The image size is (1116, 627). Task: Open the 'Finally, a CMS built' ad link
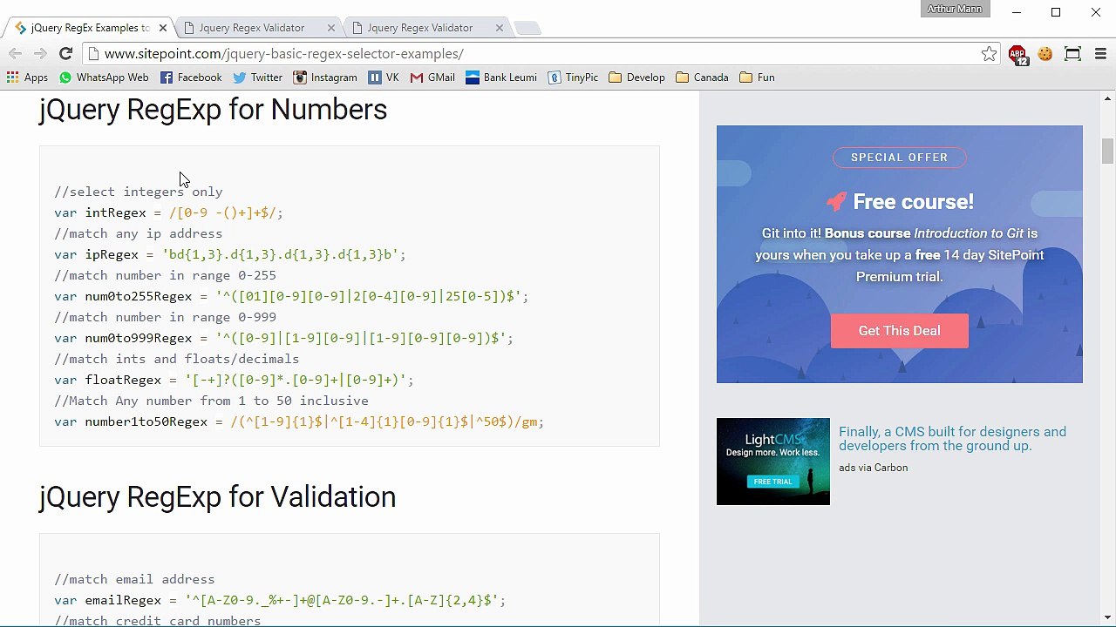pyautogui.click(x=952, y=439)
